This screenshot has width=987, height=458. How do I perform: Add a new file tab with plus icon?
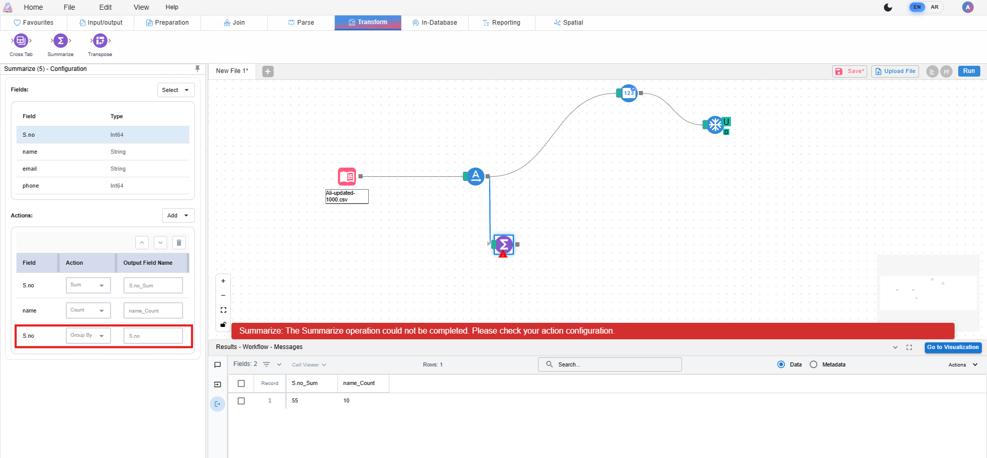(268, 71)
